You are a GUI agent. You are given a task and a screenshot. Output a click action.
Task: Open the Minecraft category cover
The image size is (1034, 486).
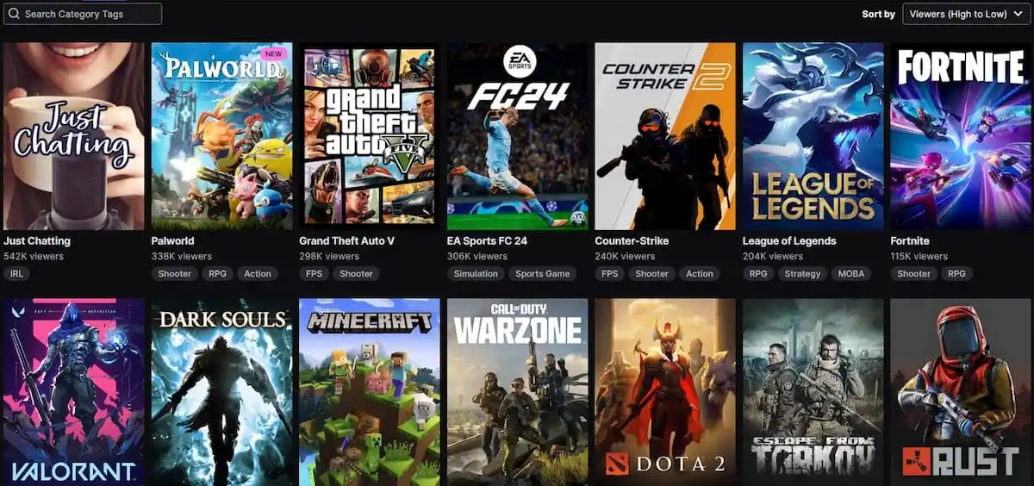pos(370,392)
